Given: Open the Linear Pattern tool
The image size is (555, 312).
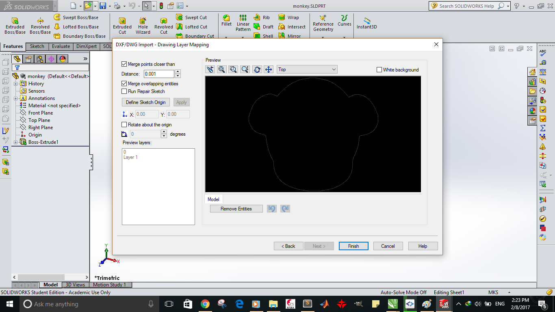Looking at the screenshot, I should (x=243, y=23).
